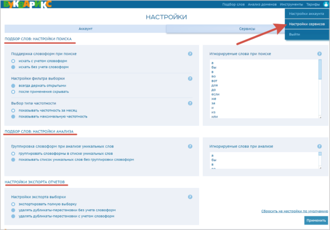This screenshot has width=330, height=230.
Task: Open the user profile avatar icon
Action: click(x=326, y=4)
